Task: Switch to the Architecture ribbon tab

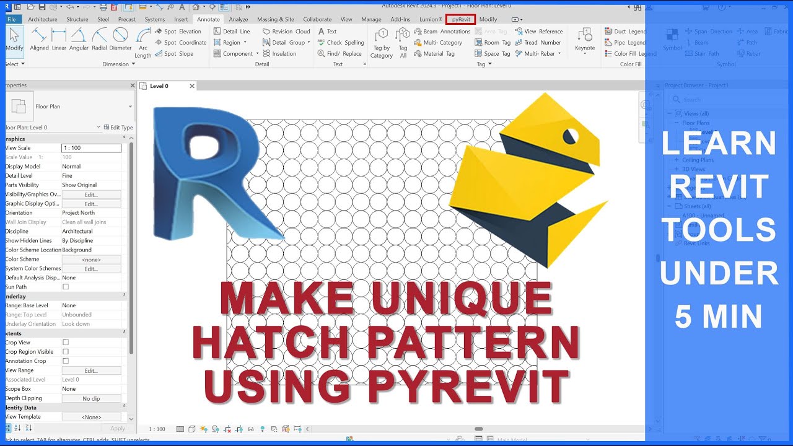Action: click(x=43, y=19)
